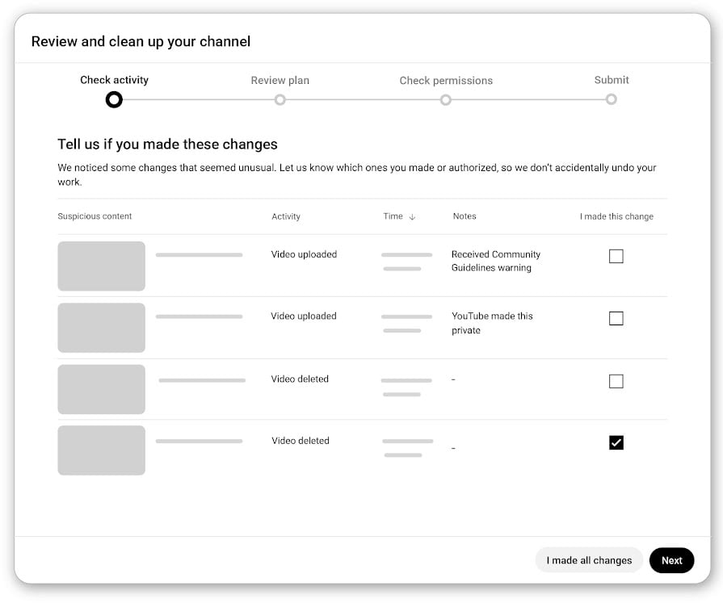Click the 'Received Community Guidelines warning' note
Screen dimensions: 723x603
coord(496,261)
